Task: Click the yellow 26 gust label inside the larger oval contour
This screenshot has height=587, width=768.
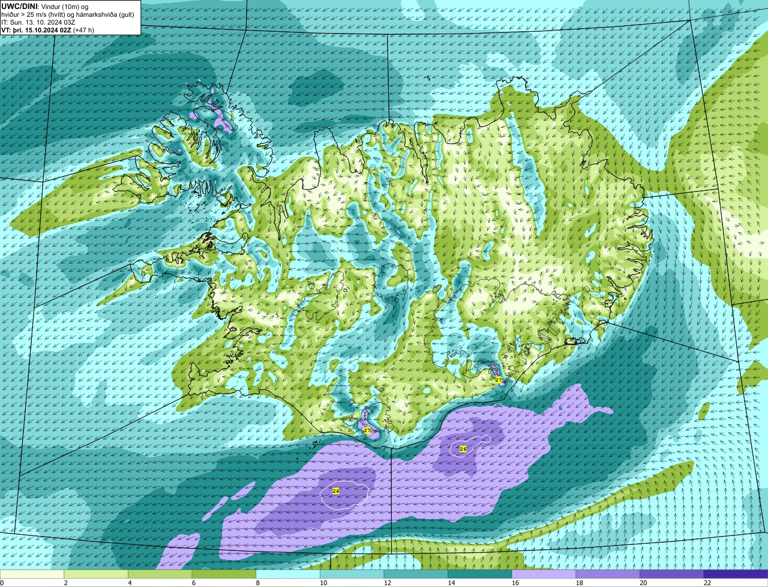Action: pyautogui.click(x=336, y=491)
